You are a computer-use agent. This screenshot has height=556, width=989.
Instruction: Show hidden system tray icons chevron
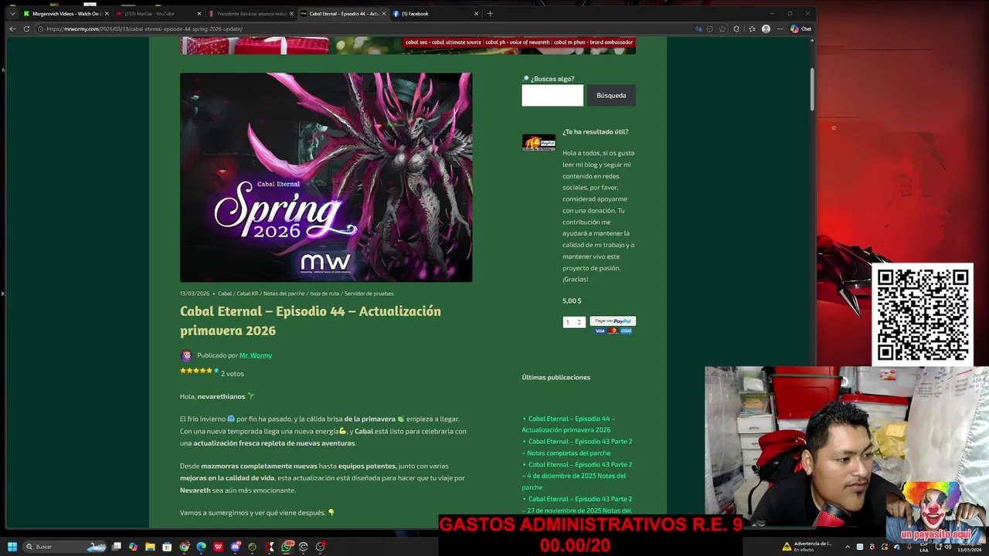coord(848,547)
